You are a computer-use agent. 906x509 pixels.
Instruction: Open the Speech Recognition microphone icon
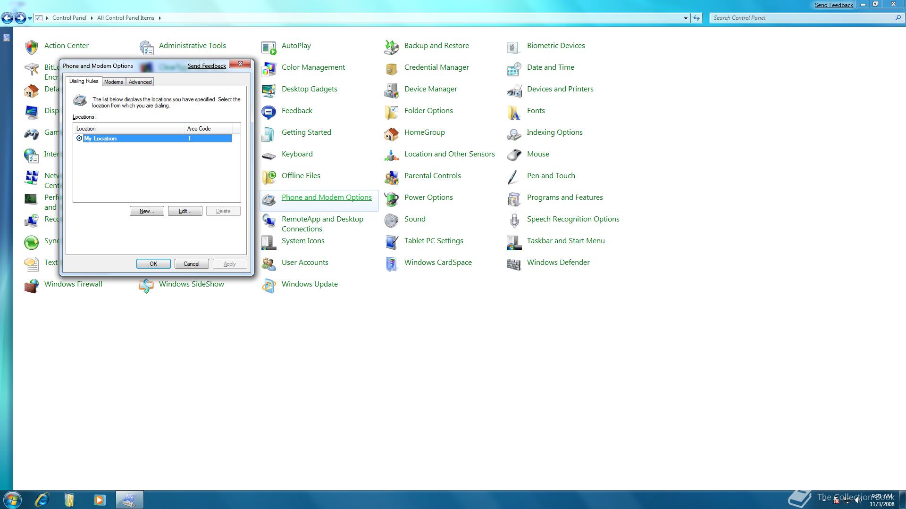point(514,220)
